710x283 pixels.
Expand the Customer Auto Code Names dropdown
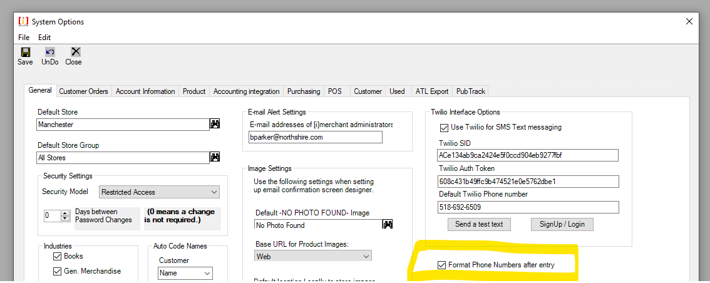(x=207, y=273)
